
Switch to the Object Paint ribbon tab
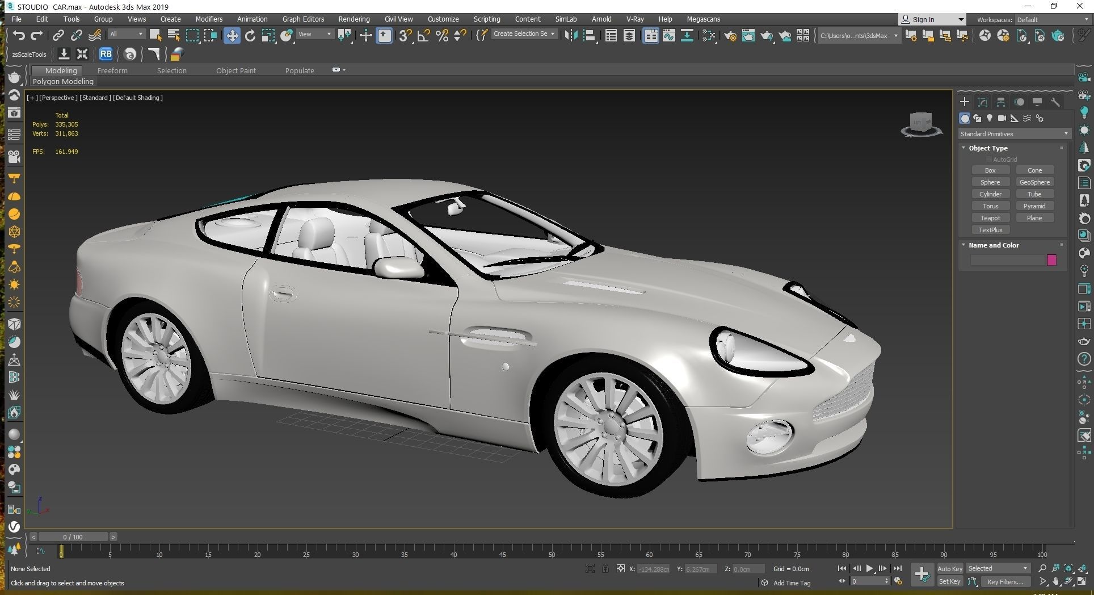(x=236, y=70)
